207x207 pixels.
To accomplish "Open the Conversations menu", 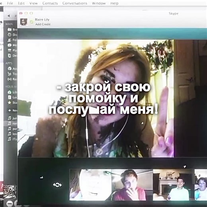I will [x=75, y=3].
